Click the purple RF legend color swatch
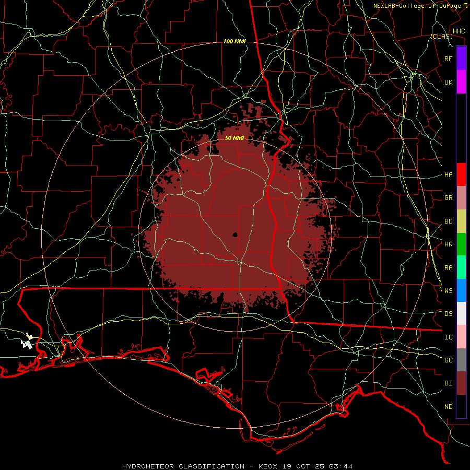Image resolution: width=470 pixels, height=470 pixels. (461, 58)
